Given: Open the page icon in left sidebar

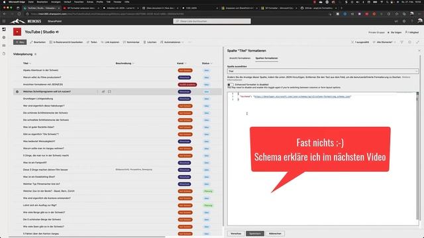Looking at the screenshot, I should [4, 54].
